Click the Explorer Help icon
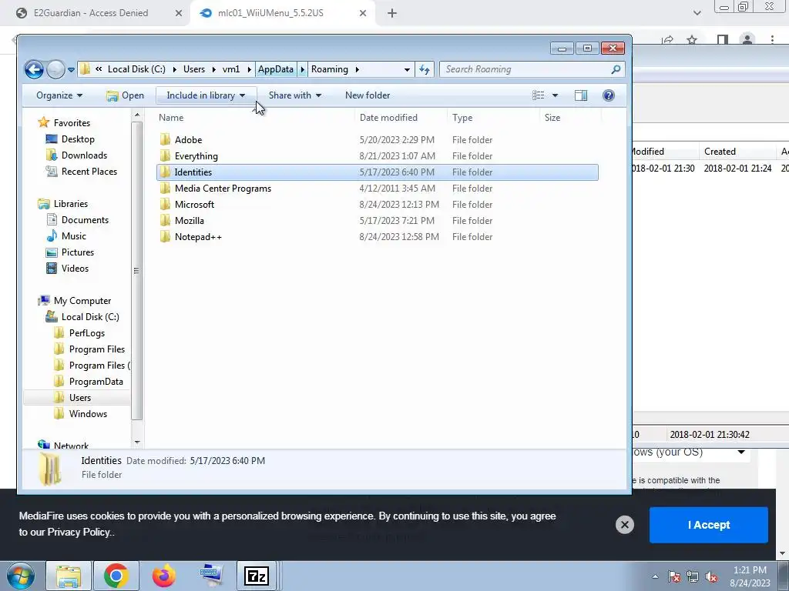The height and width of the screenshot is (591, 789). (609, 95)
